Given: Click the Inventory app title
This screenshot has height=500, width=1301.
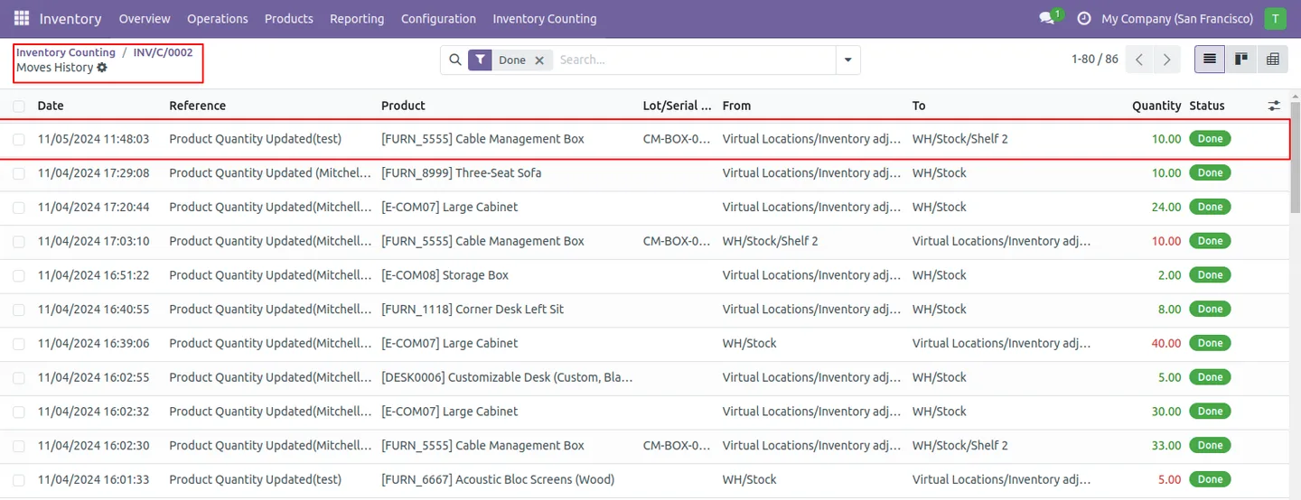Looking at the screenshot, I should tap(70, 18).
